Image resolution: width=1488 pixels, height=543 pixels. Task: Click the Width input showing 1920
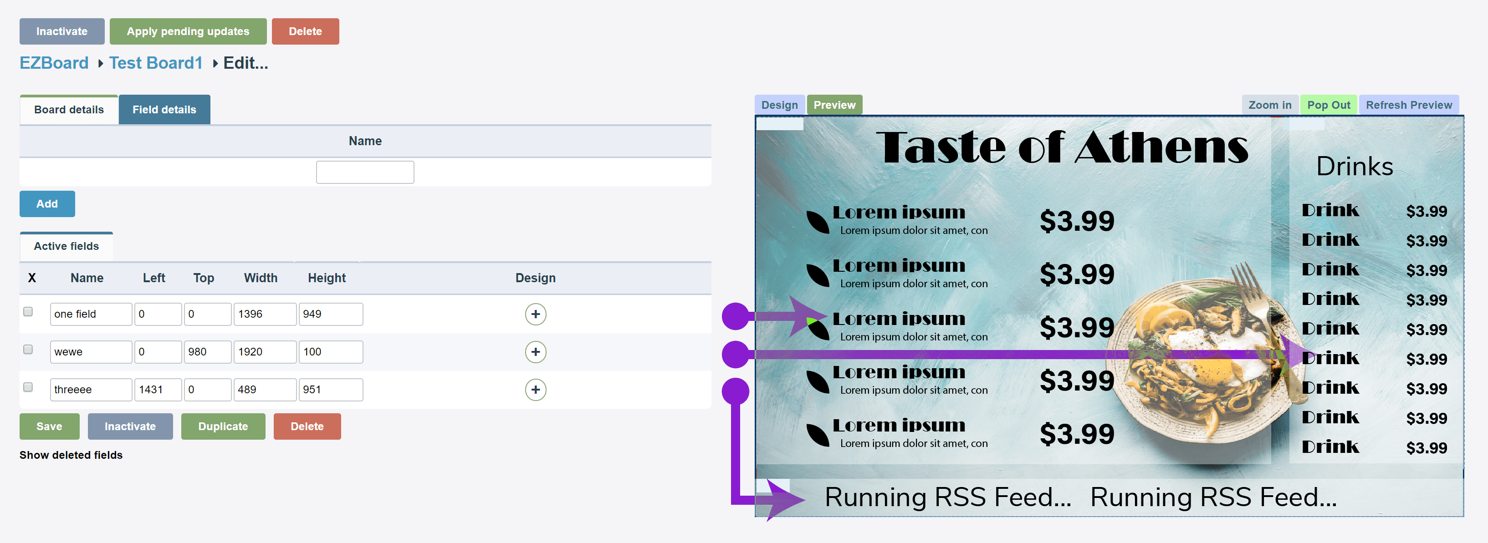point(265,351)
